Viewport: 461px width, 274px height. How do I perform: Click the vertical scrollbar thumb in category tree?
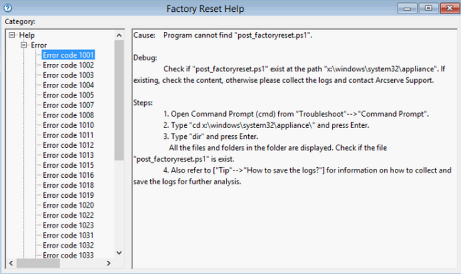pyautogui.click(x=119, y=100)
